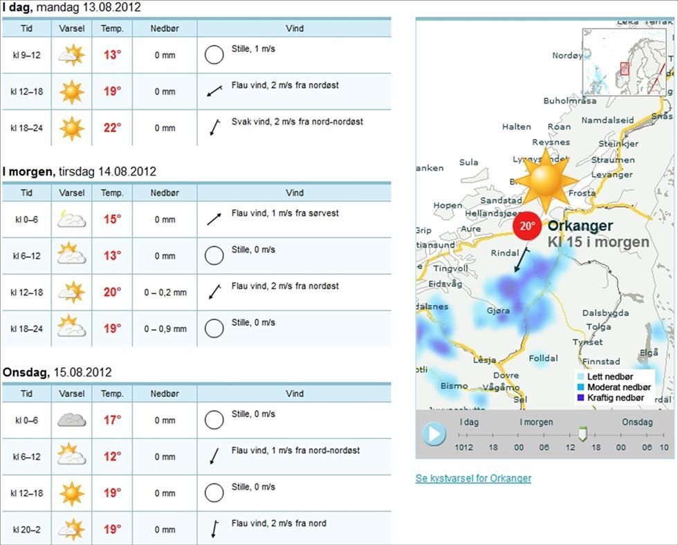Click the partly cloudy icon for today kl 9–12
This screenshot has width=678, height=545.
pyautogui.click(x=71, y=55)
